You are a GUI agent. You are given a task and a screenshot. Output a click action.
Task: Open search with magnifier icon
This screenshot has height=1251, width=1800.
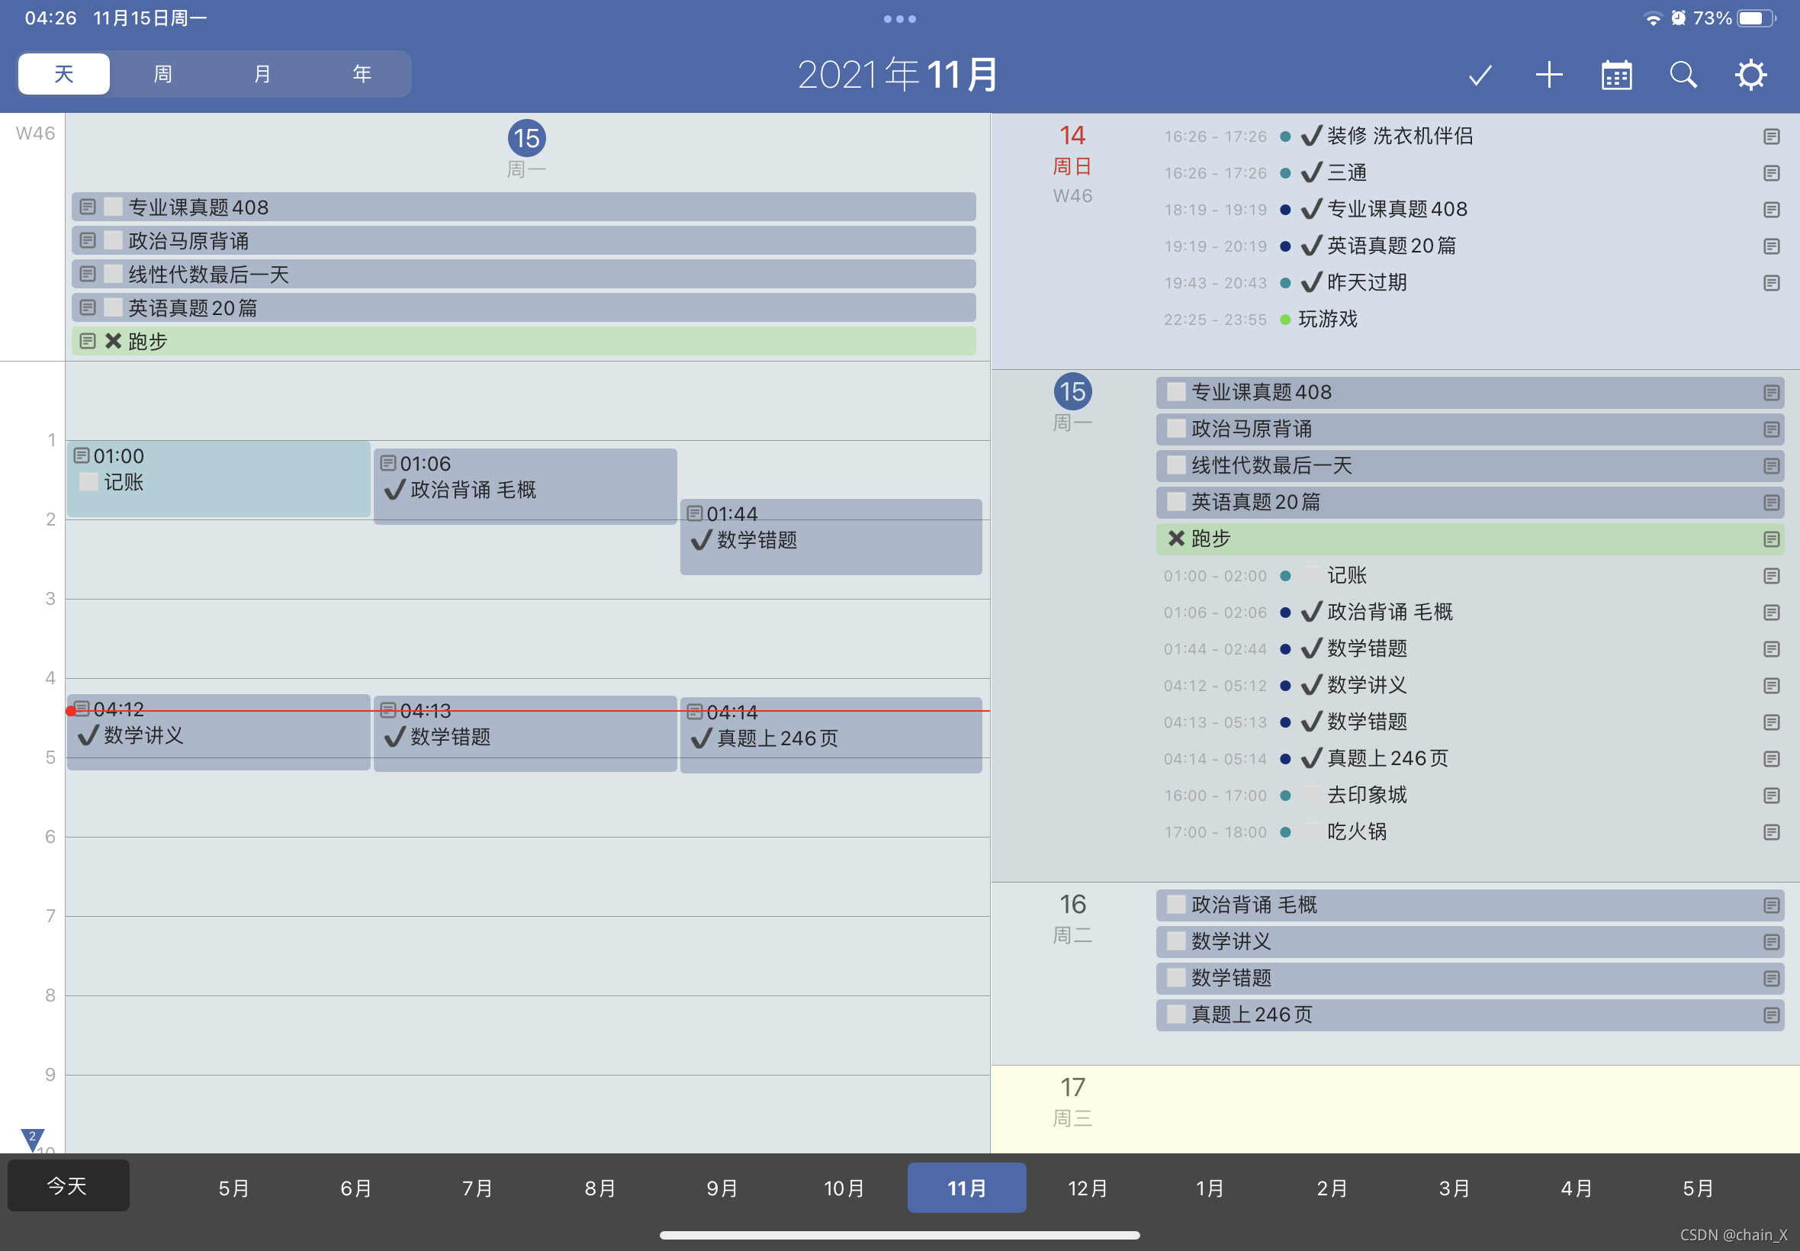(1683, 76)
